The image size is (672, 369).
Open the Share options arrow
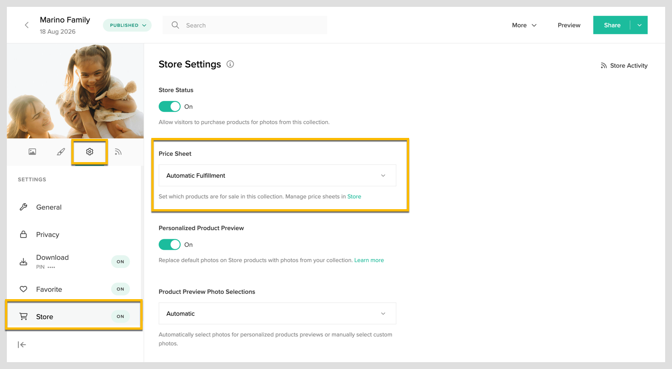pyautogui.click(x=639, y=25)
